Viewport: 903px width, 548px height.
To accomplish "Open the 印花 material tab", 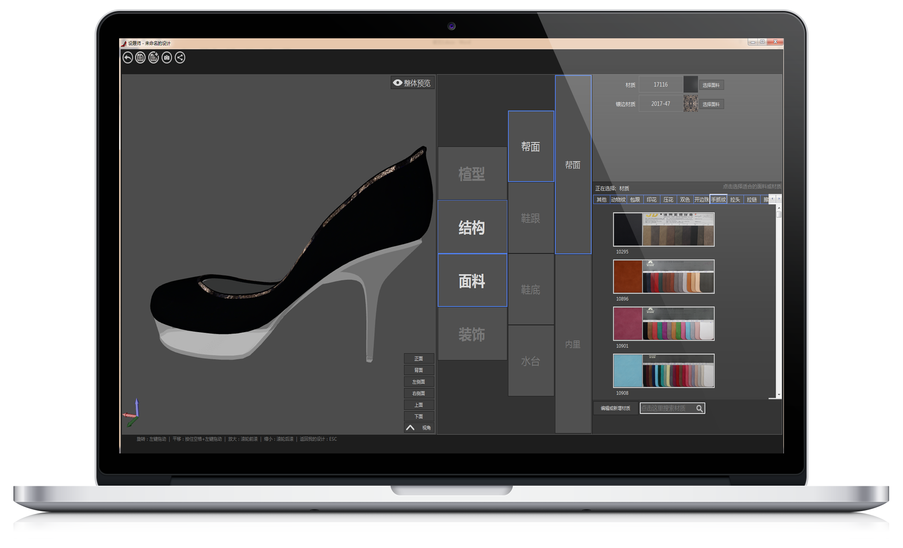I will coord(651,200).
